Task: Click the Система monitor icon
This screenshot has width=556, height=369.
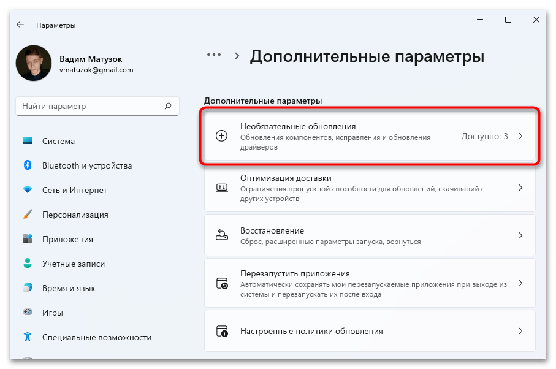Action: point(28,141)
